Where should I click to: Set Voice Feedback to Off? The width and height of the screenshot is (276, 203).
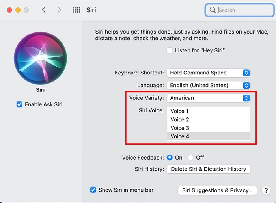tap(191, 158)
